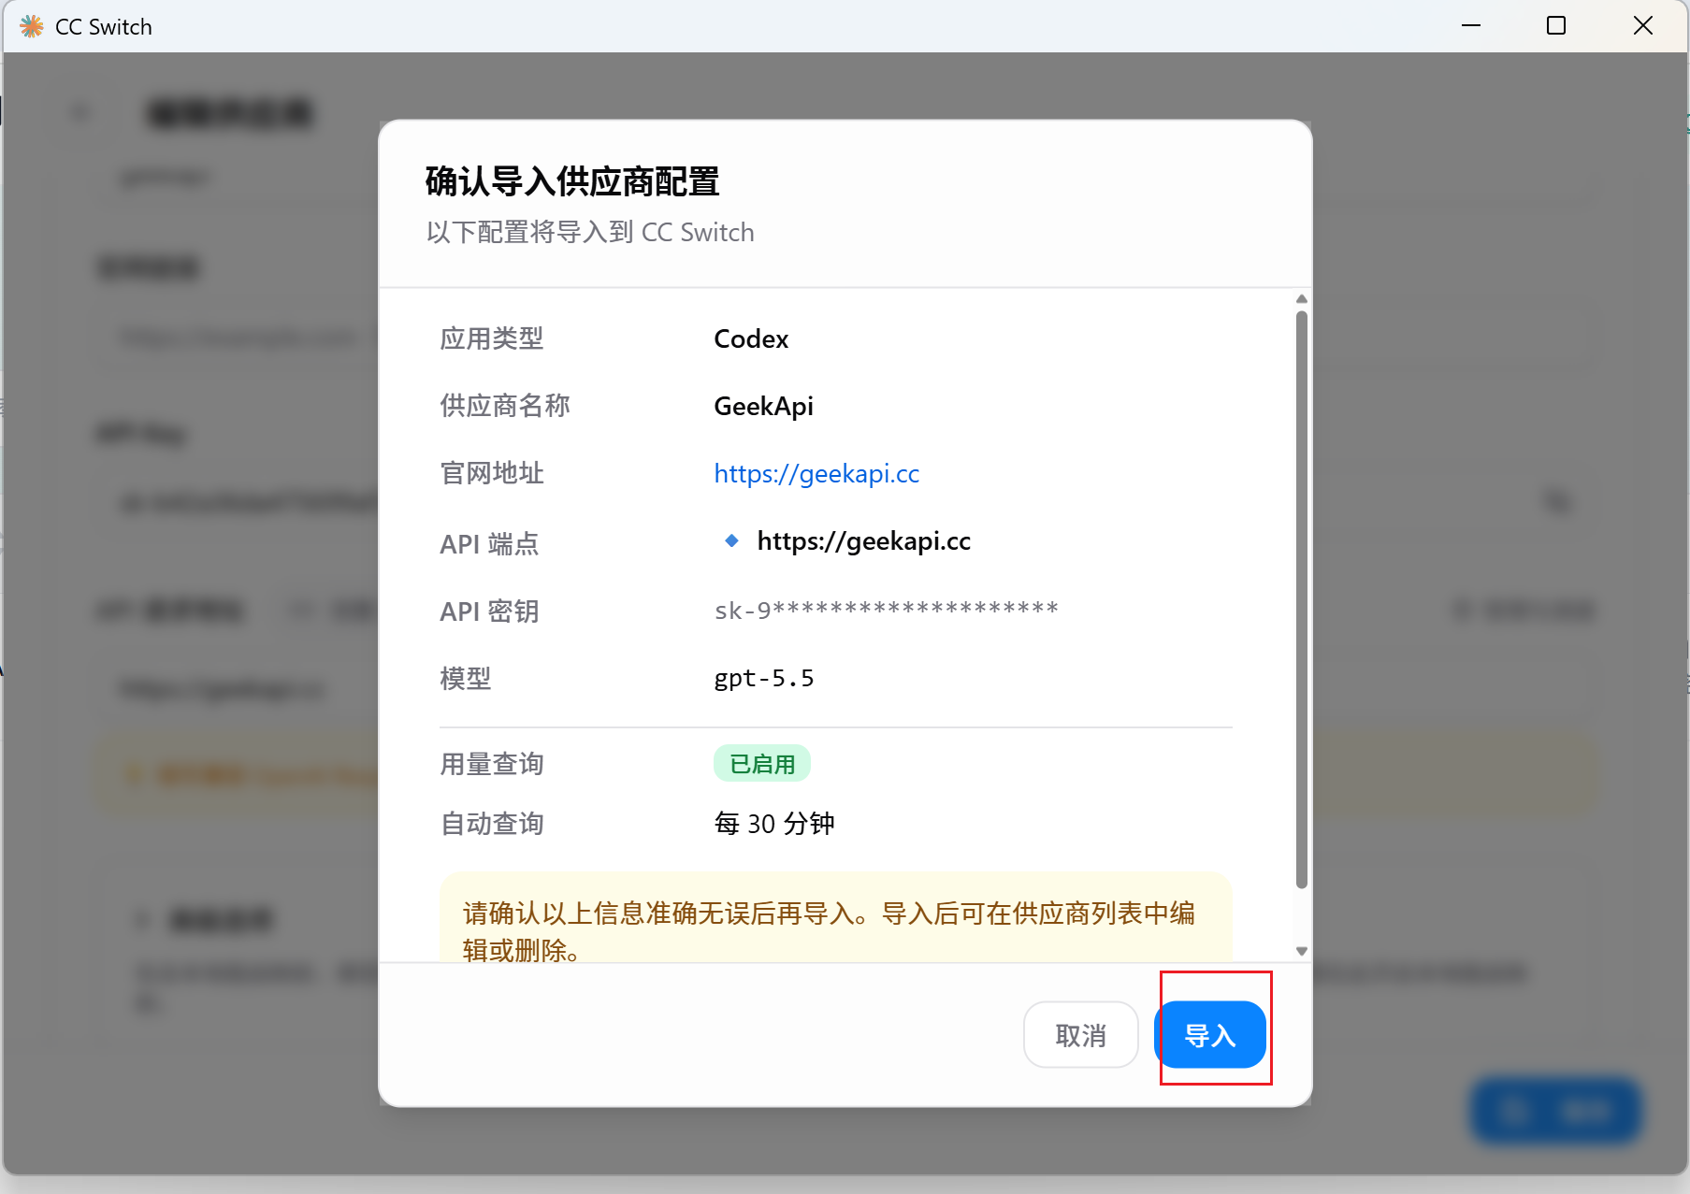Screen dimensions: 1690x1194
Task: Click the dialog scrollbar's down arrow
Action: pyautogui.click(x=1301, y=951)
